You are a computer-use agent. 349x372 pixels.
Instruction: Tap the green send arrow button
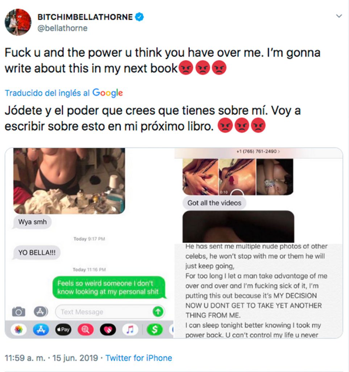click(x=158, y=312)
